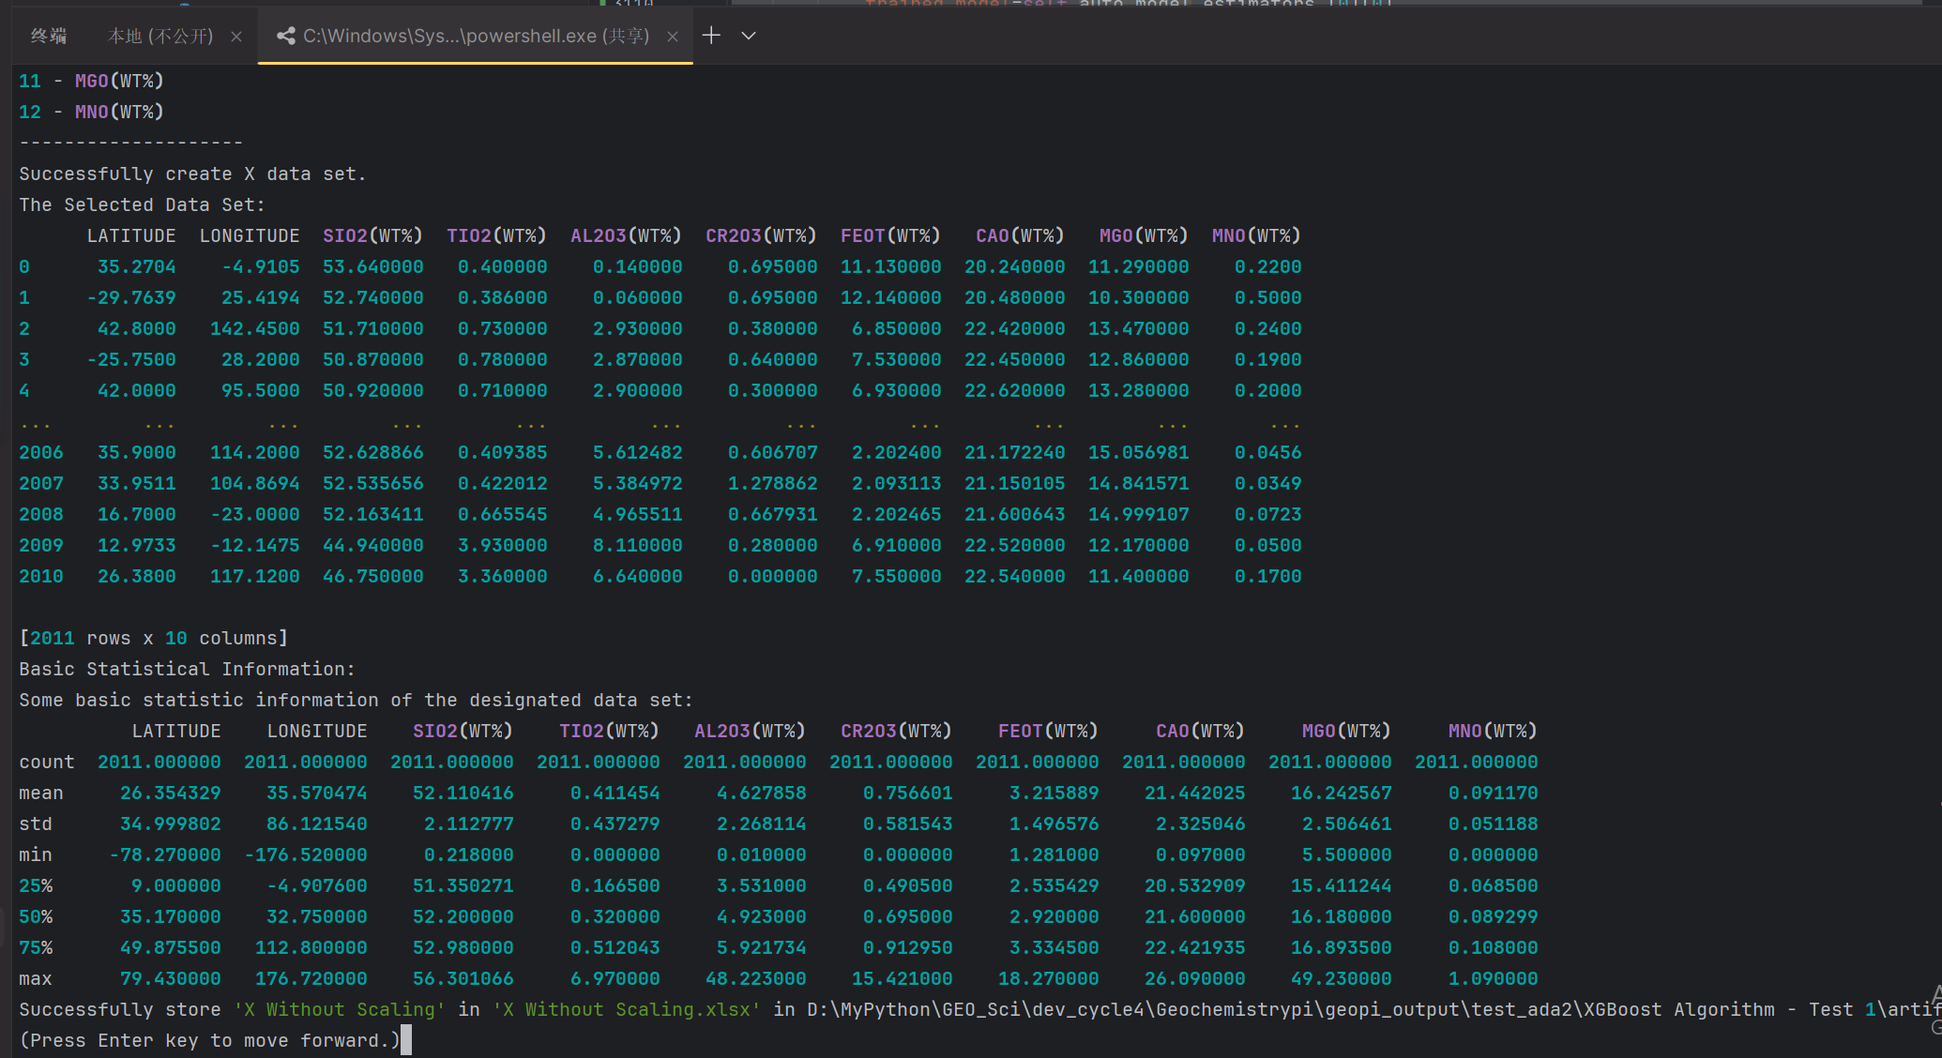
Task: Click MGO value 13.280000 in row 4
Action: click(1138, 390)
